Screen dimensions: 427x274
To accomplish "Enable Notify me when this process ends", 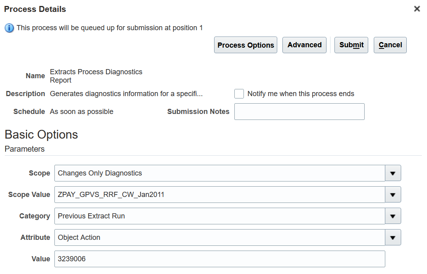I will click(x=239, y=94).
